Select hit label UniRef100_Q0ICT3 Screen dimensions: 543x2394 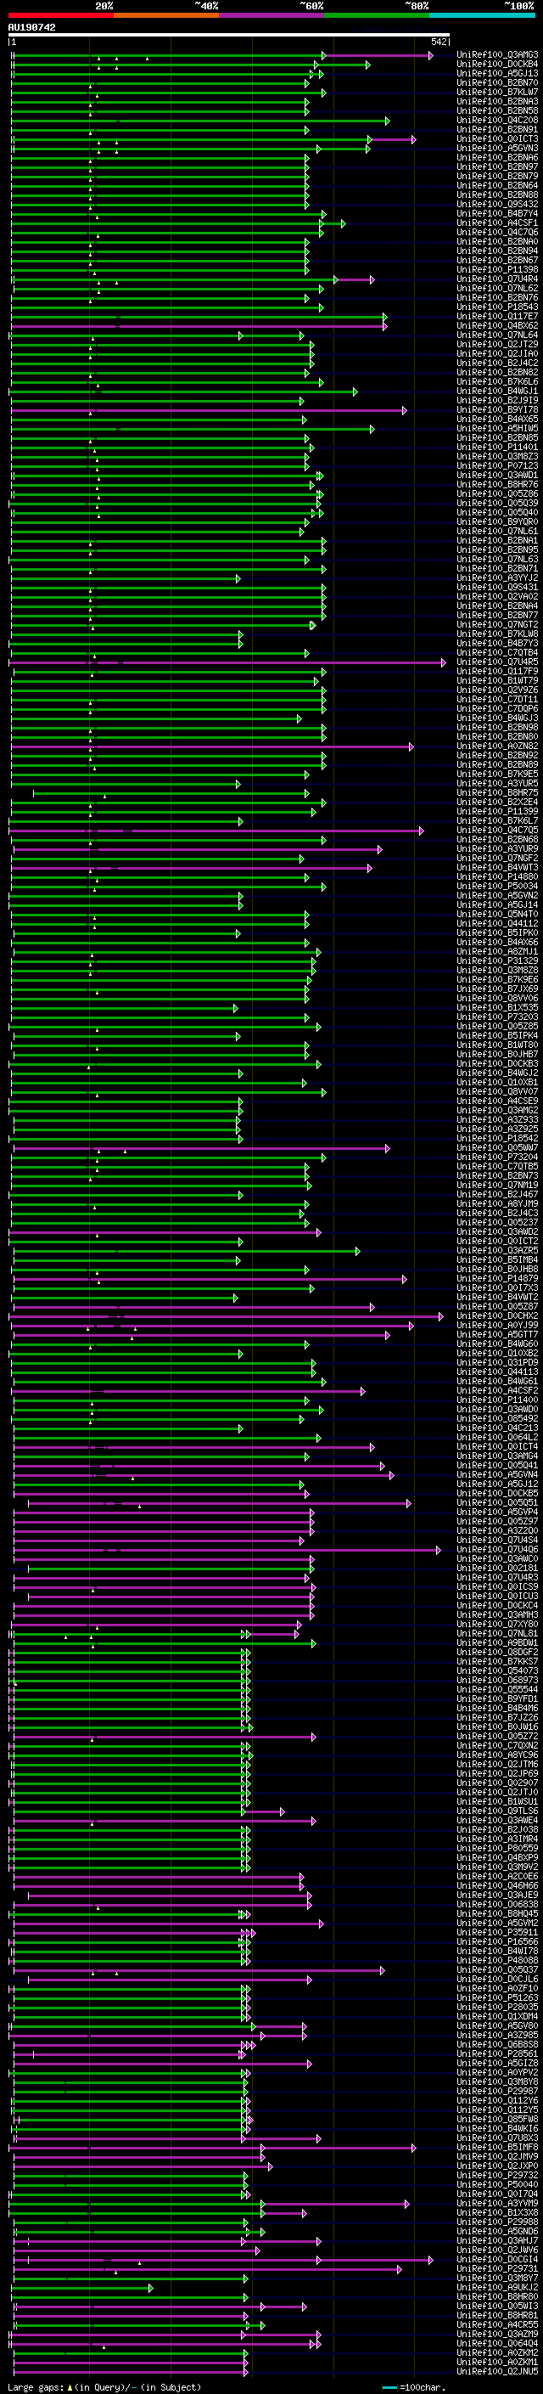coord(497,139)
